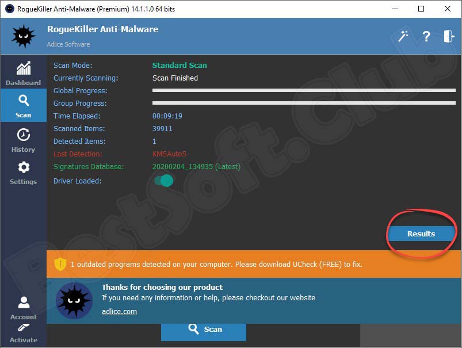Click the RogueKiller logo in header
462x348 pixels.
[24, 36]
